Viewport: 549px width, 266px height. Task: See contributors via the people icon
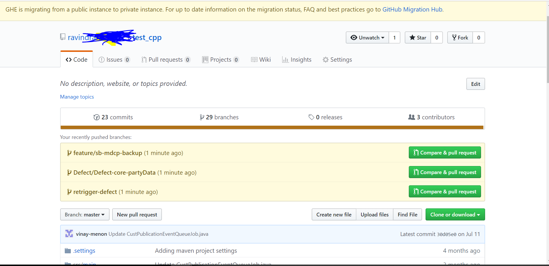(412, 117)
